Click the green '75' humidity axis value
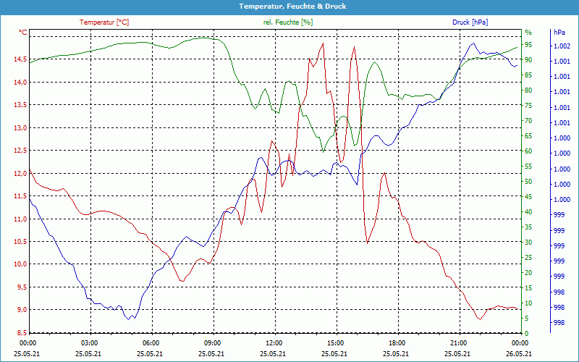579x362 pixels. [x=528, y=106]
